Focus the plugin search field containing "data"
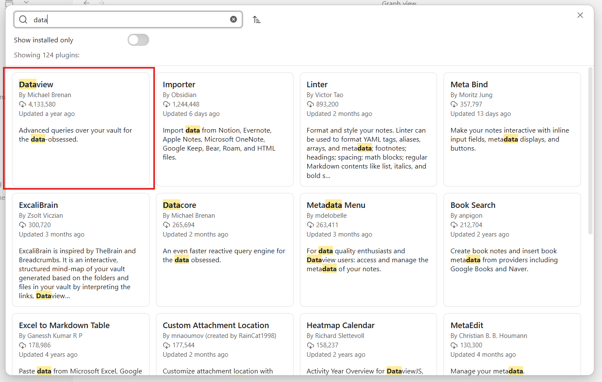The width and height of the screenshot is (602, 382). click(128, 20)
